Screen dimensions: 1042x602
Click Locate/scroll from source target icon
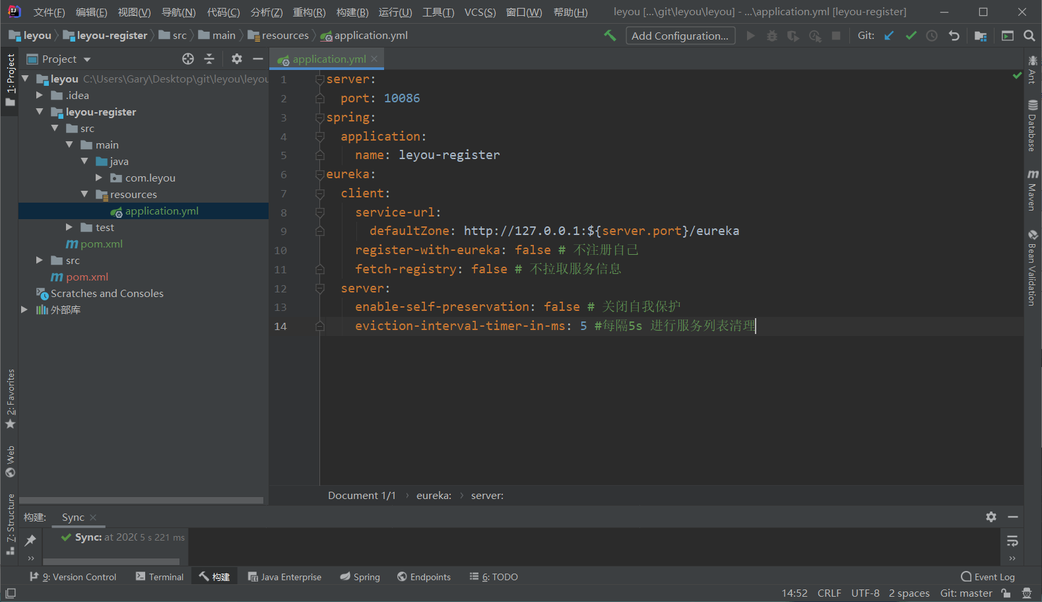click(188, 59)
